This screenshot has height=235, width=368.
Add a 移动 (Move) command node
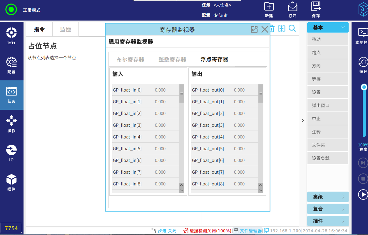coord(328,40)
